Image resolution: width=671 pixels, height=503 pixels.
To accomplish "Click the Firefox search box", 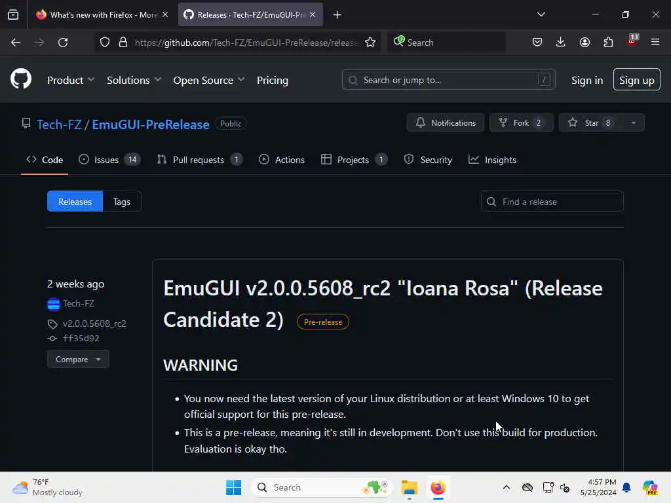I will [x=446, y=43].
